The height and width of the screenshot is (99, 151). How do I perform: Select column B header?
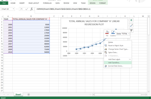click(31, 16)
